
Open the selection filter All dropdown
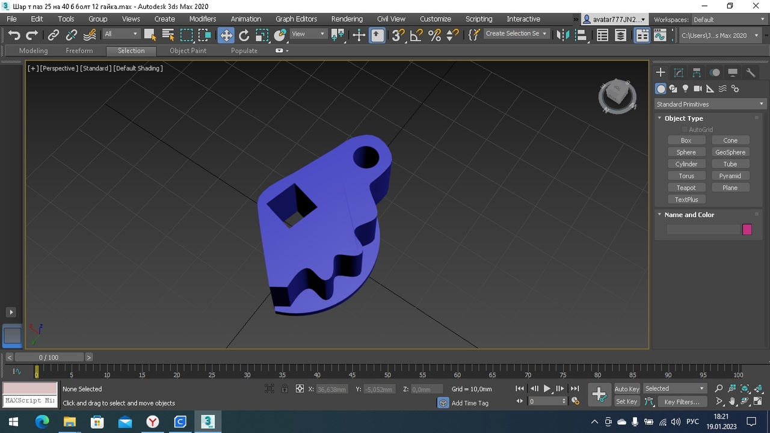[x=121, y=34]
